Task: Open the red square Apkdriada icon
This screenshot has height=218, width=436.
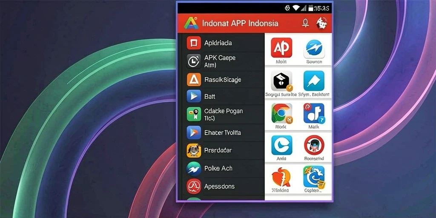Action: (x=194, y=43)
